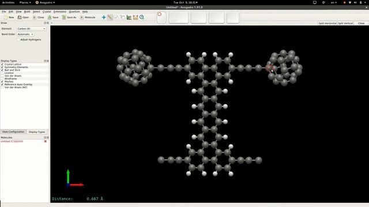
Task: Open the Extensions menu
Action: [x=60, y=11]
